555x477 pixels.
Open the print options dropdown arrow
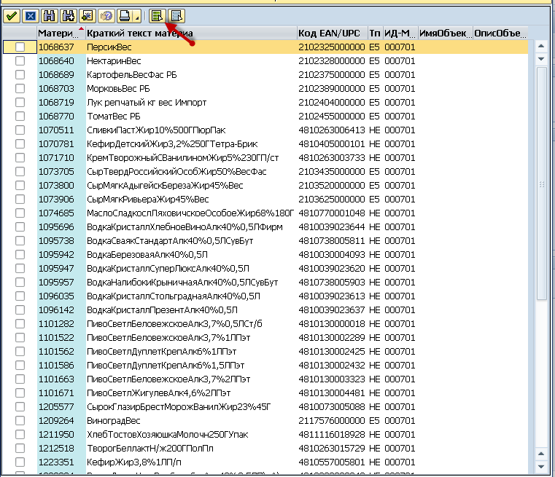pos(137,16)
